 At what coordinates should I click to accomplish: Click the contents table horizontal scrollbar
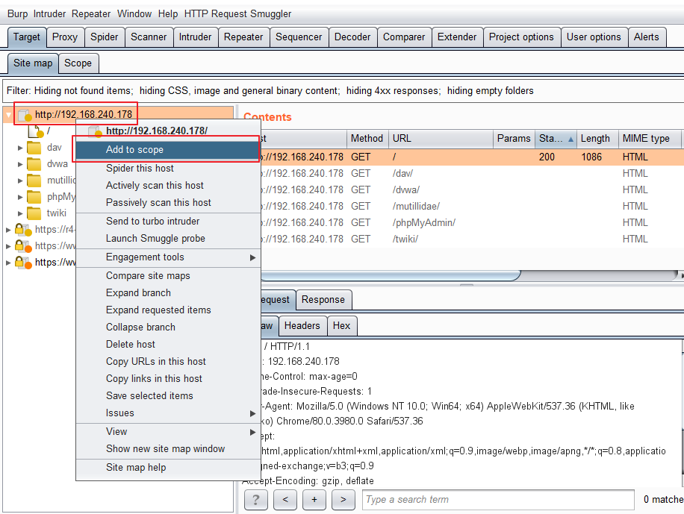coord(391,275)
